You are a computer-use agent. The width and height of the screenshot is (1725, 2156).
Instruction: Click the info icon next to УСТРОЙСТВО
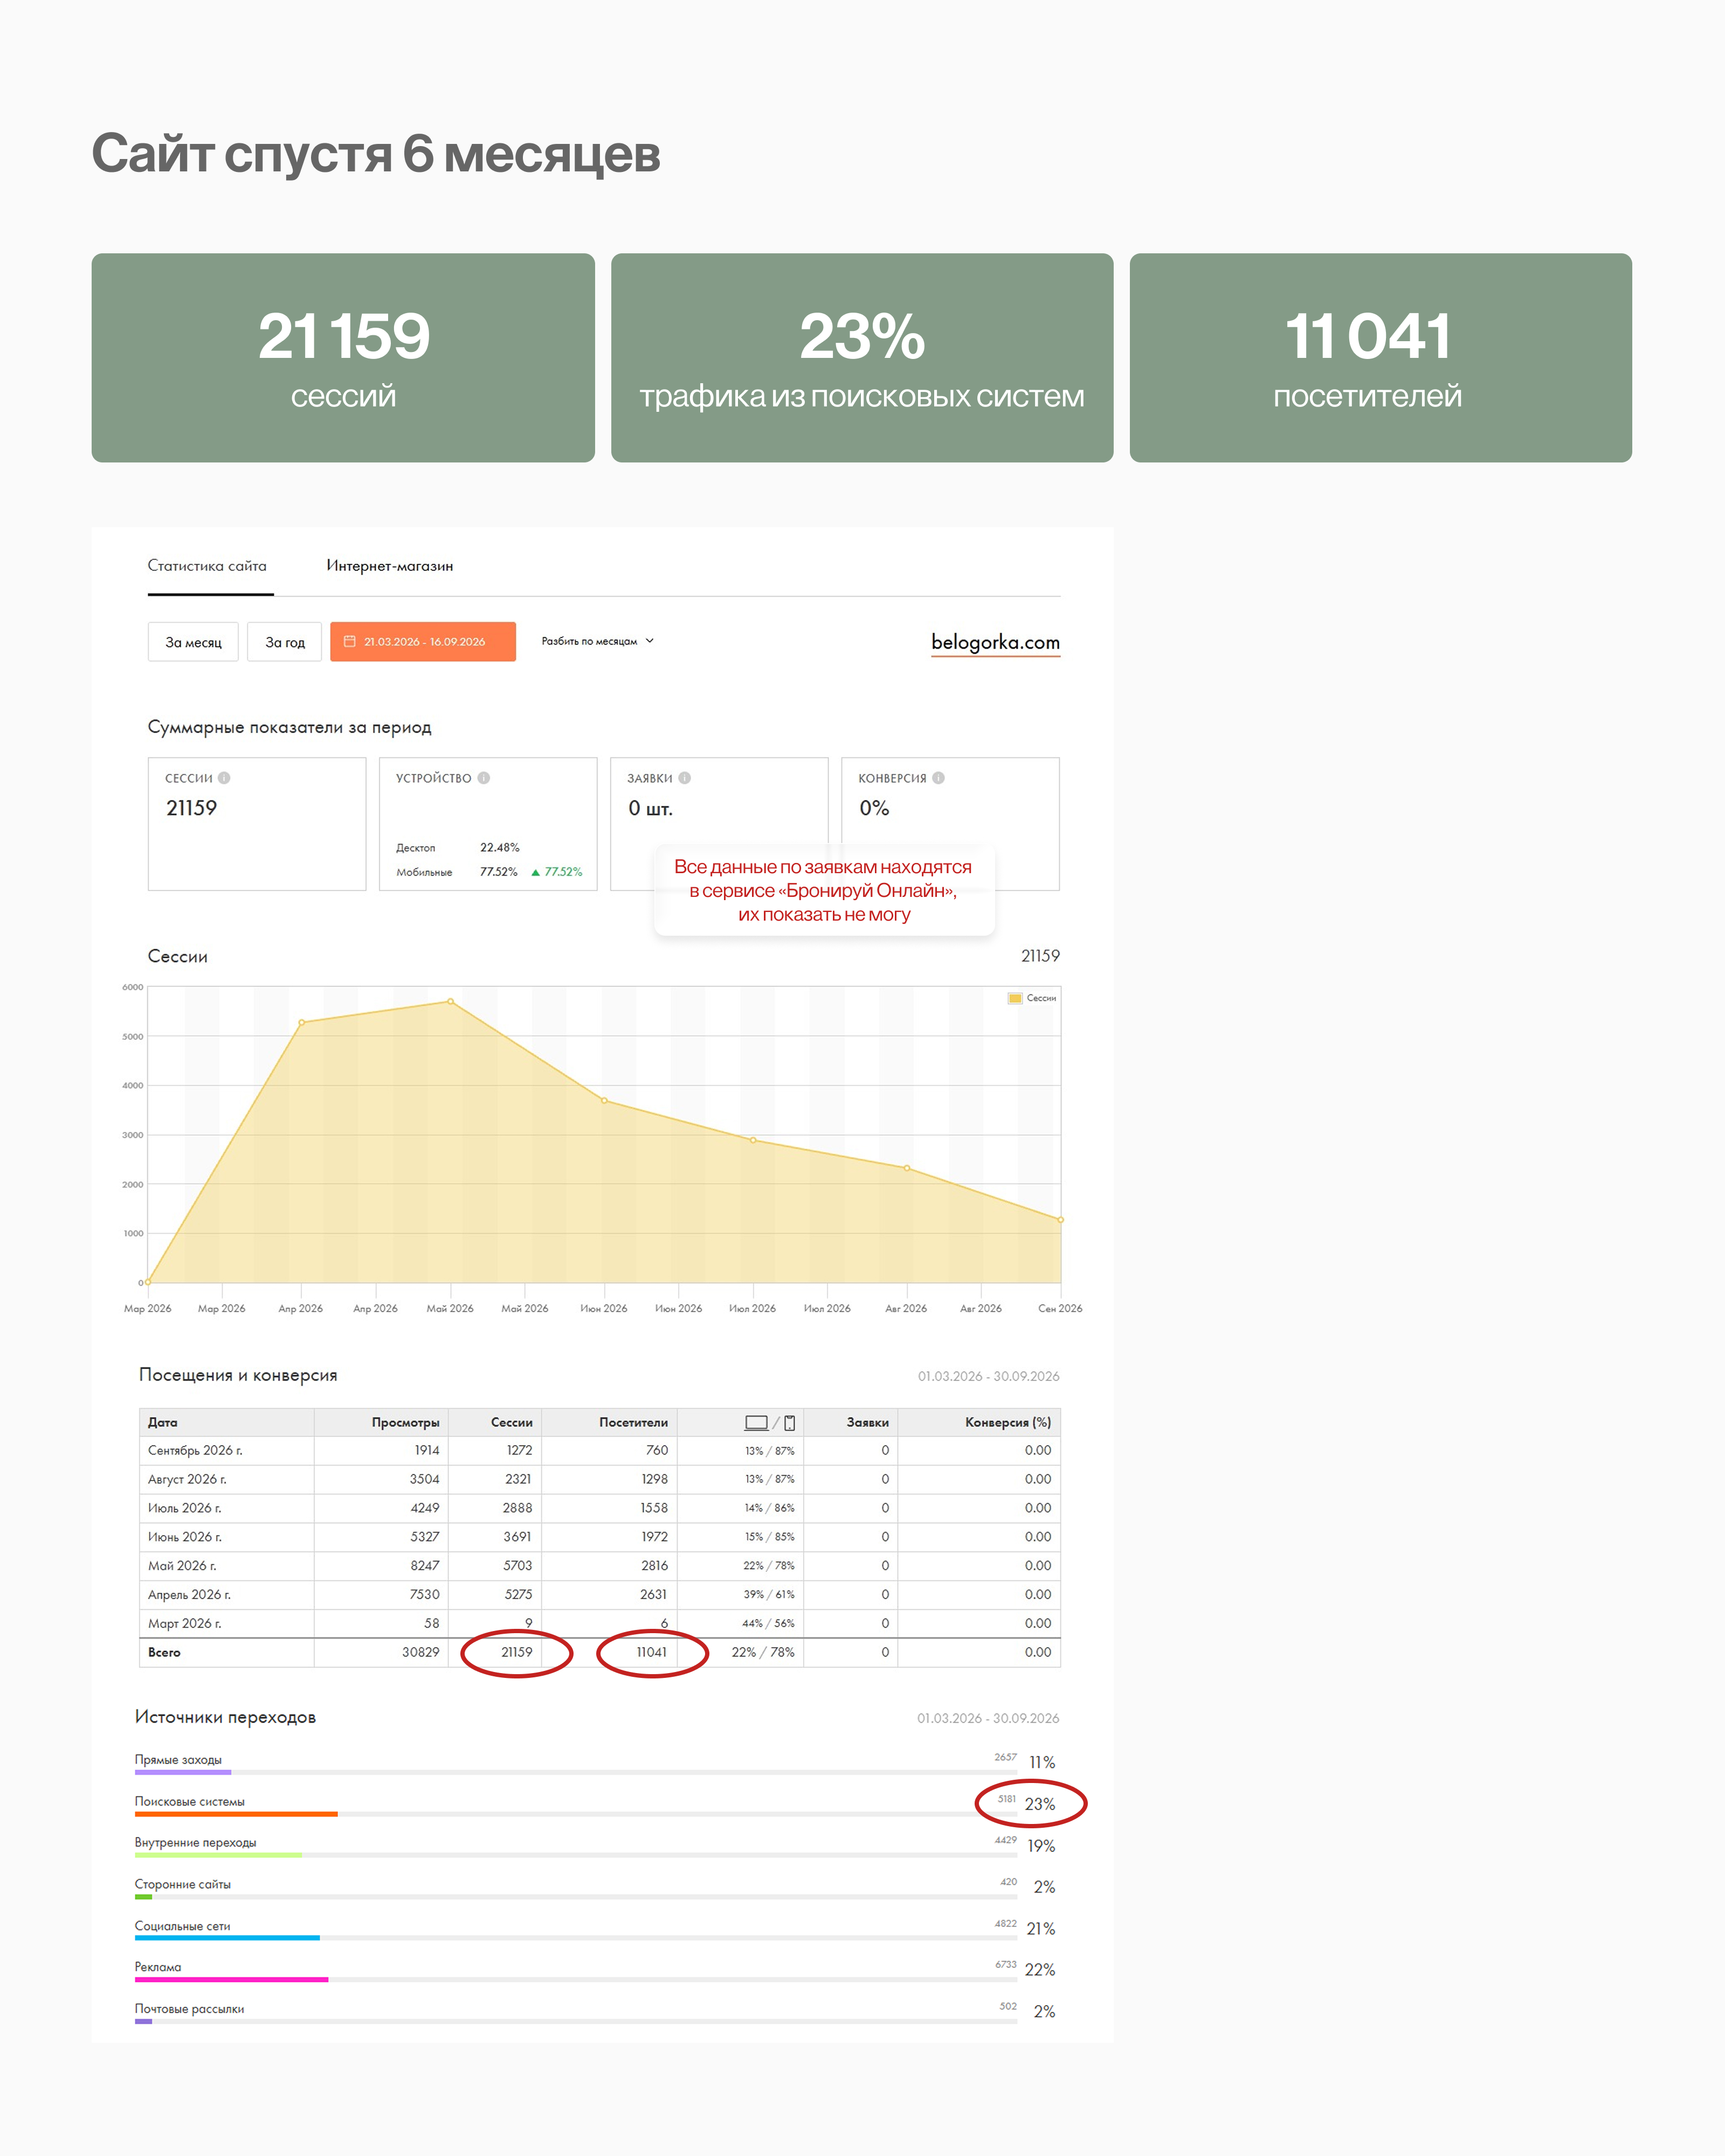point(484,778)
